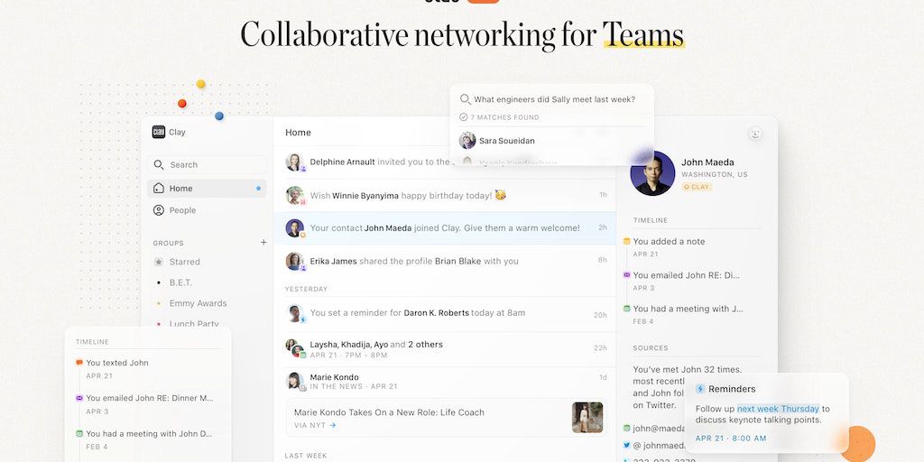Open the People sidebar item
924x462 pixels.
207,210
